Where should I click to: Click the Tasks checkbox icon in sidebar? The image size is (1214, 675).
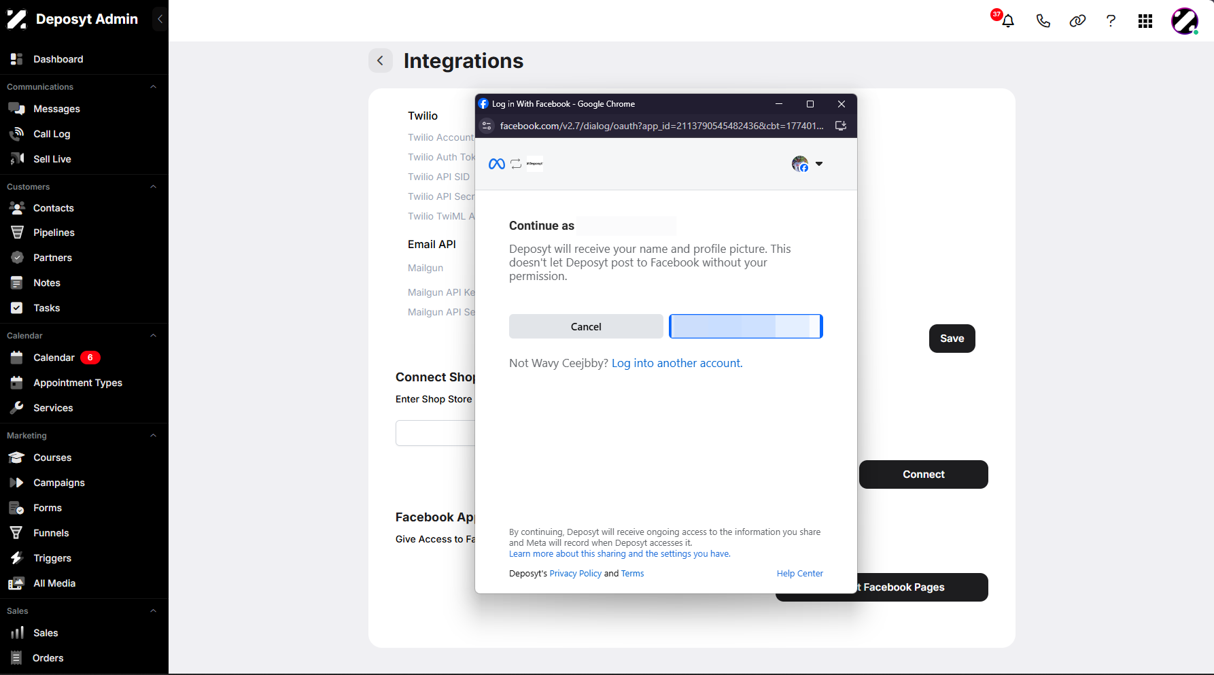point(17,308)
